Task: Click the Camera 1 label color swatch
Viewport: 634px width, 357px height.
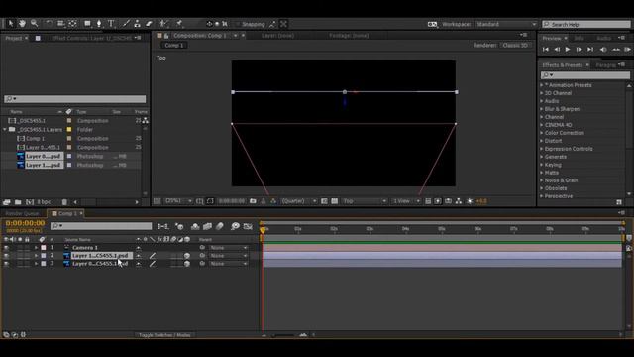Action: tap(44, 247)
